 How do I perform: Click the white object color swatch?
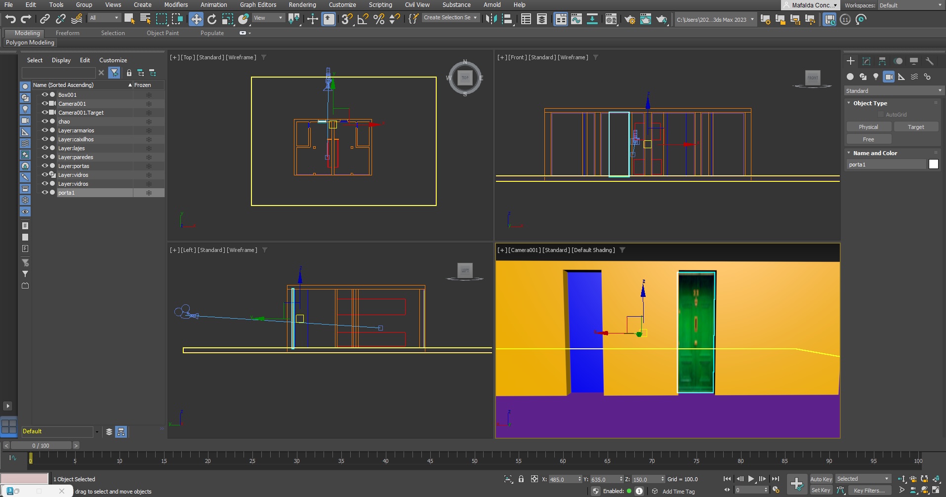tap(933, 165)
